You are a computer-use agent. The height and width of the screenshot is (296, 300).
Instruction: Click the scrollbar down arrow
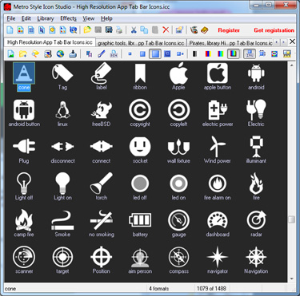(291, 278)
